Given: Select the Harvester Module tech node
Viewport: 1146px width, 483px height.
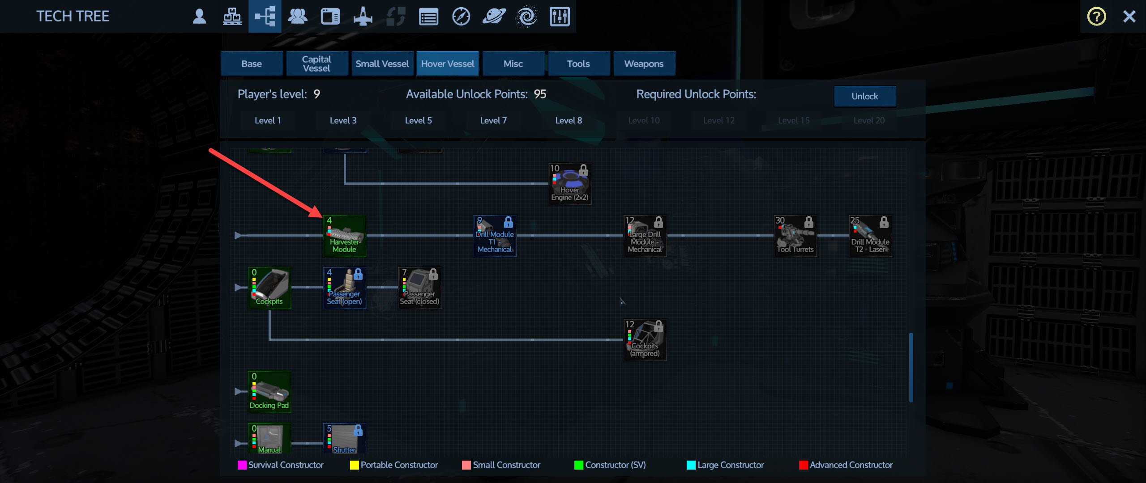Looking at the screenshot, I should click(345, 236).
